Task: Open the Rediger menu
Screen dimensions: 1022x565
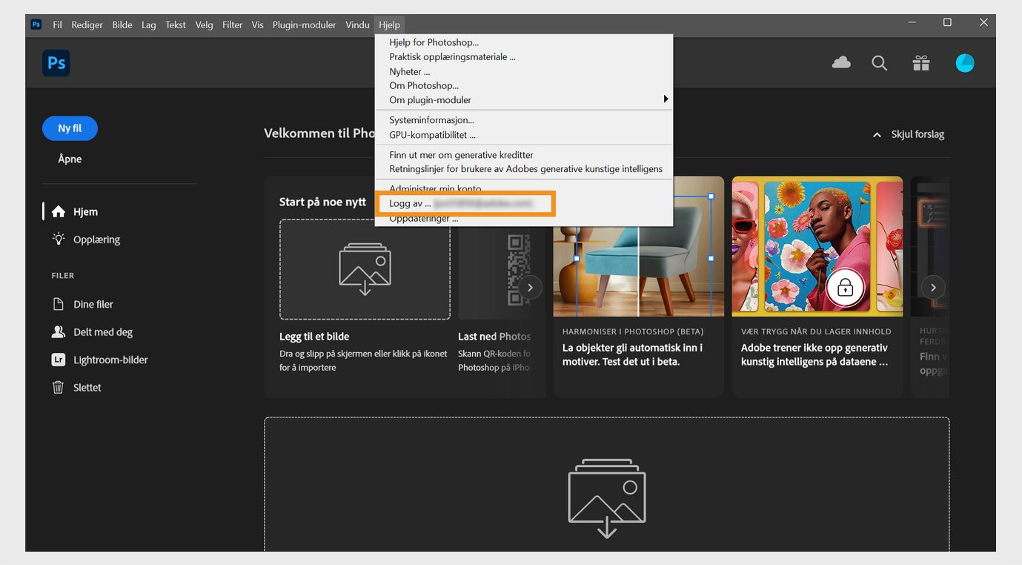Action: (87, 24)
